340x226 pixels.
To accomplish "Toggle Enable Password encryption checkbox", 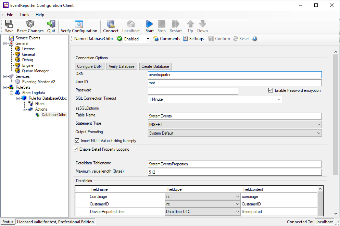I will click(x=270, y=90).
